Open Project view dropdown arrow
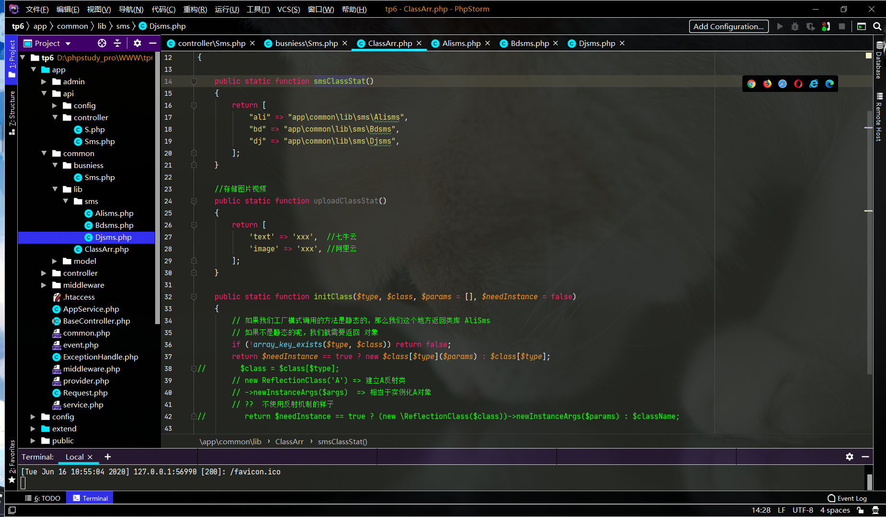The image size is (886, 517). click(68, 44)
